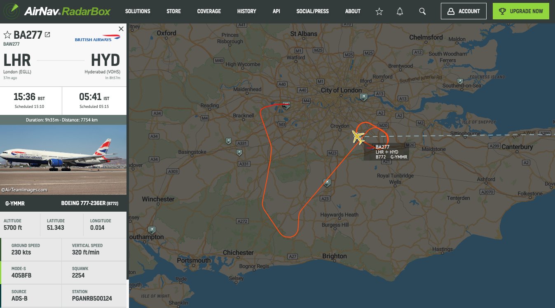
Task: Open the History menu item
Action: coord(246,11)
